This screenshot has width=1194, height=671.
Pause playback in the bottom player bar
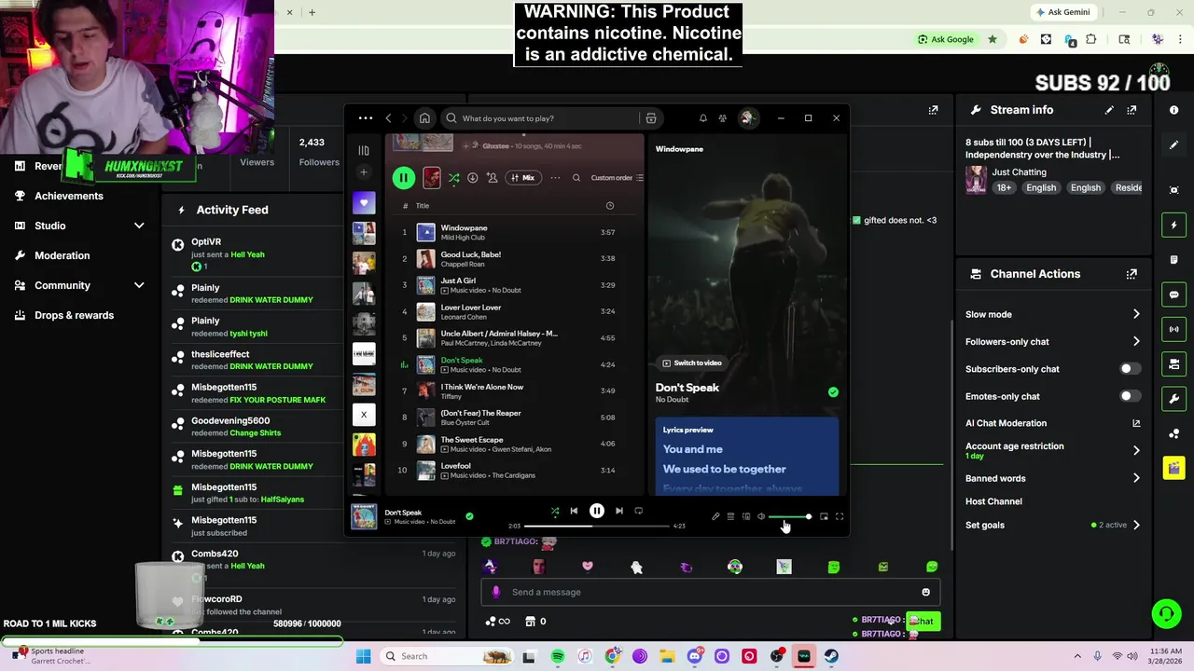[597, 511]
